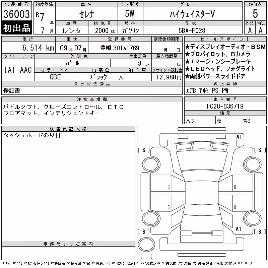Select the displacement 2000 cc
This screenshot has height=268, width=268.
pyautogui.click(x=105, y=30)
